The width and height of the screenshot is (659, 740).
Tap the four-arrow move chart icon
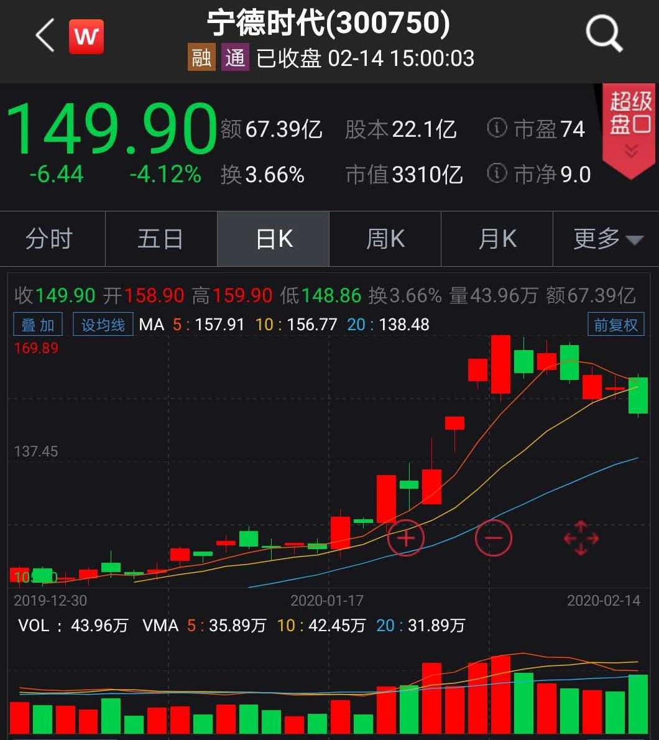click(581, 538)
